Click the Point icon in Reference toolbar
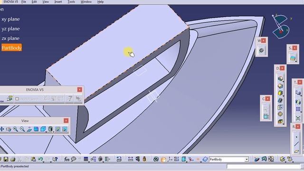The image size is (304, 171). [x=296, y=137]
